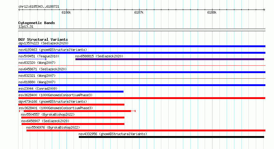The image size is (274, 149).
Task: Click the nsv5506976 long red bar
Action: coord(146,130)
